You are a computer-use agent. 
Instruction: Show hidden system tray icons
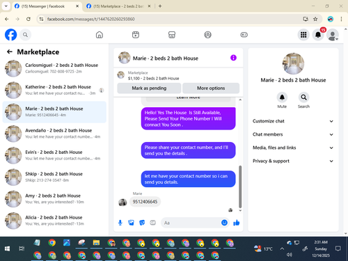click(282, 248)
